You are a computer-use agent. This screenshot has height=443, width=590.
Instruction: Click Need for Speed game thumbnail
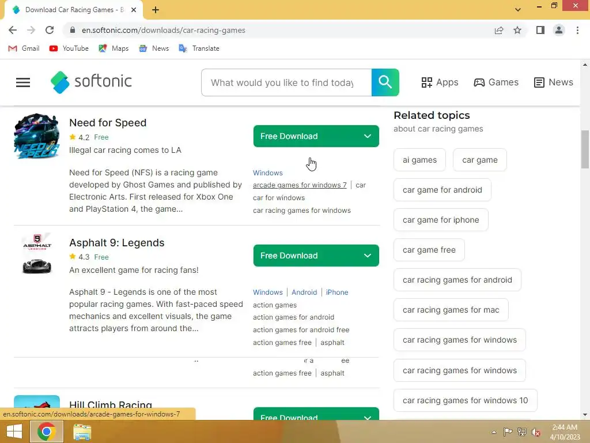pyautogui.click(x=36, y=136)
